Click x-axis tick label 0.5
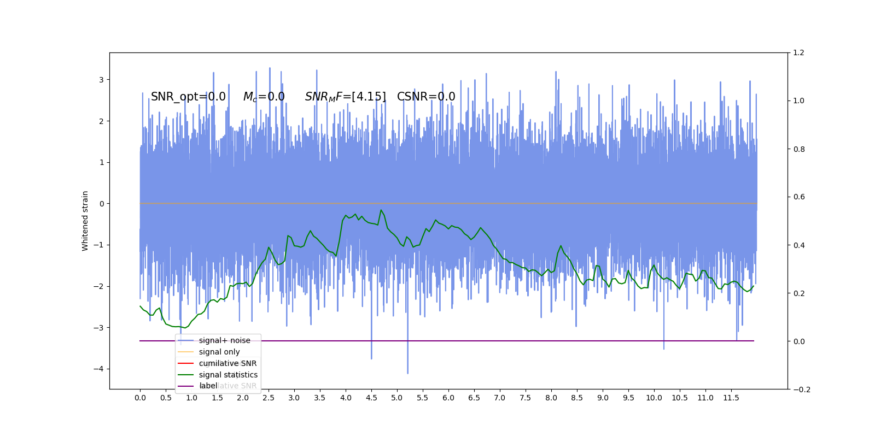This screenshot has width=875, height=437. (166, 398)
